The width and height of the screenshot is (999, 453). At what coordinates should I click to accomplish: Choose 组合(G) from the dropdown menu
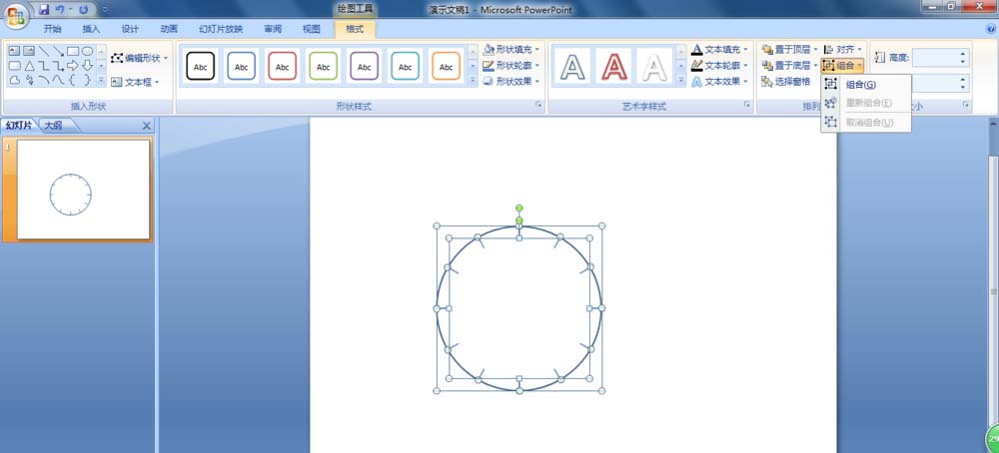(866, 85)
